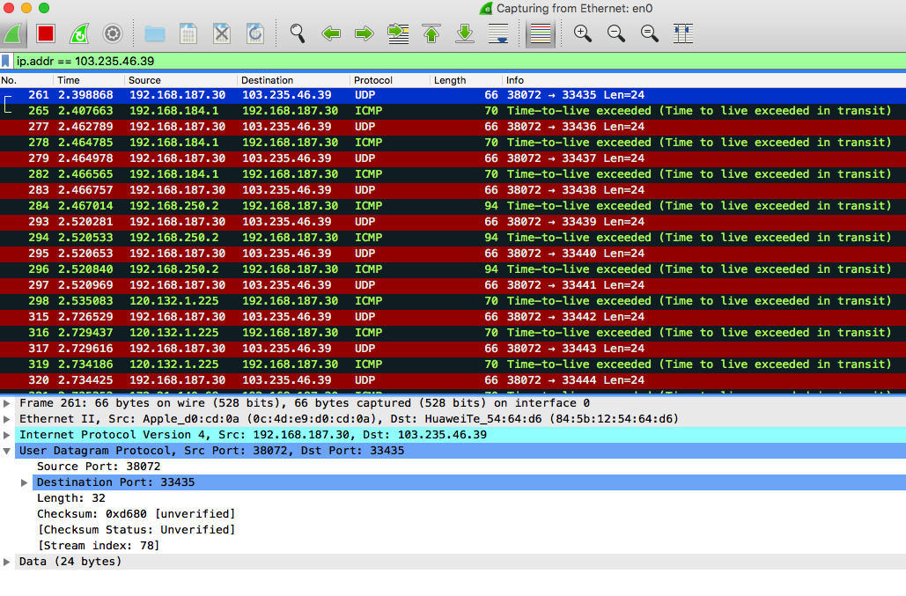The height and width of the screenshot is (596, 906).
Task: Click the display filter bookmark icon
Action: coord(6,62)
